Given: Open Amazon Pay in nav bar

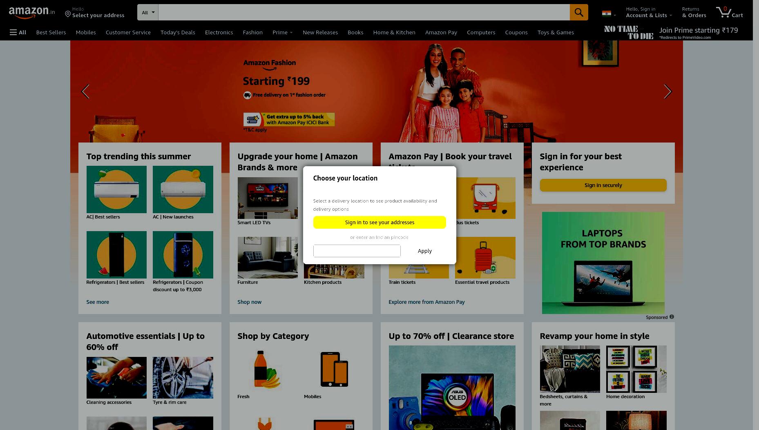Looking at the screenshot, I should pos(441,32).
